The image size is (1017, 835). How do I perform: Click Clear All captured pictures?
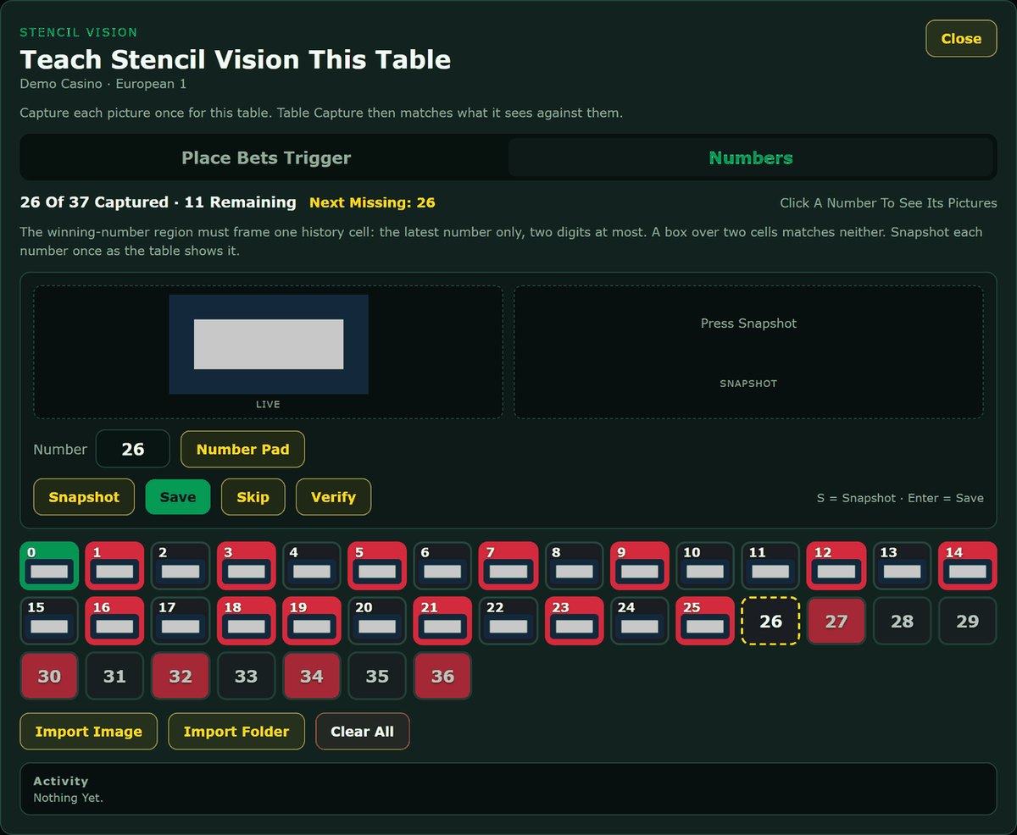point(362,732)
